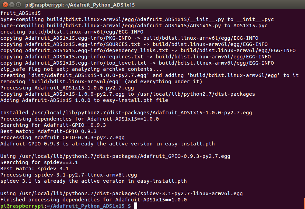The width and height of the screenshot is (305, 209).
Task: Click the terminal cursor block at prompt
Action: (x=136, y=206)
